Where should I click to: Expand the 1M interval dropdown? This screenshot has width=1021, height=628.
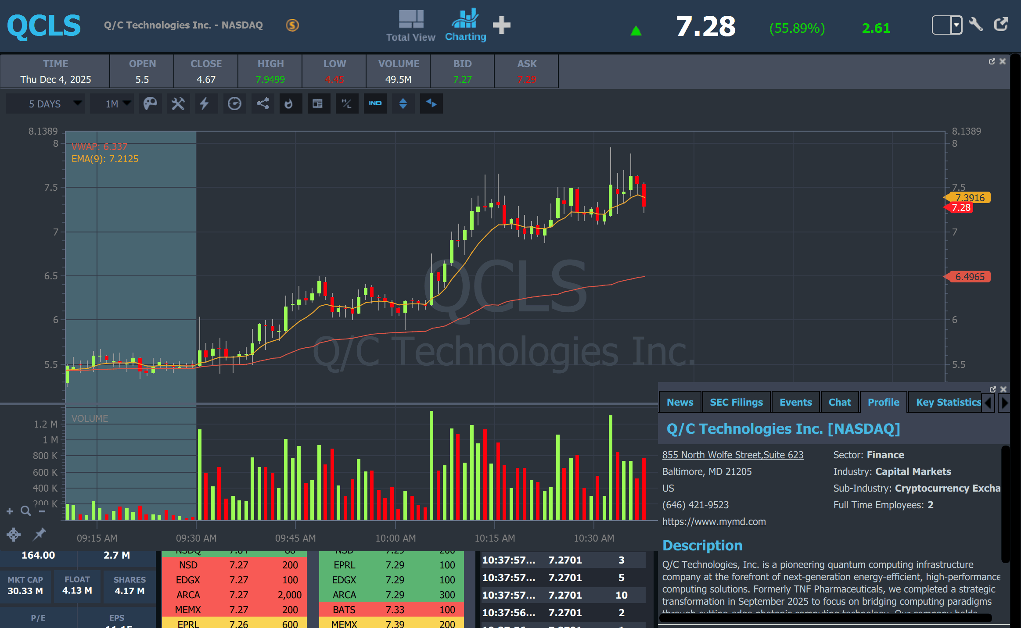point(112,104)
